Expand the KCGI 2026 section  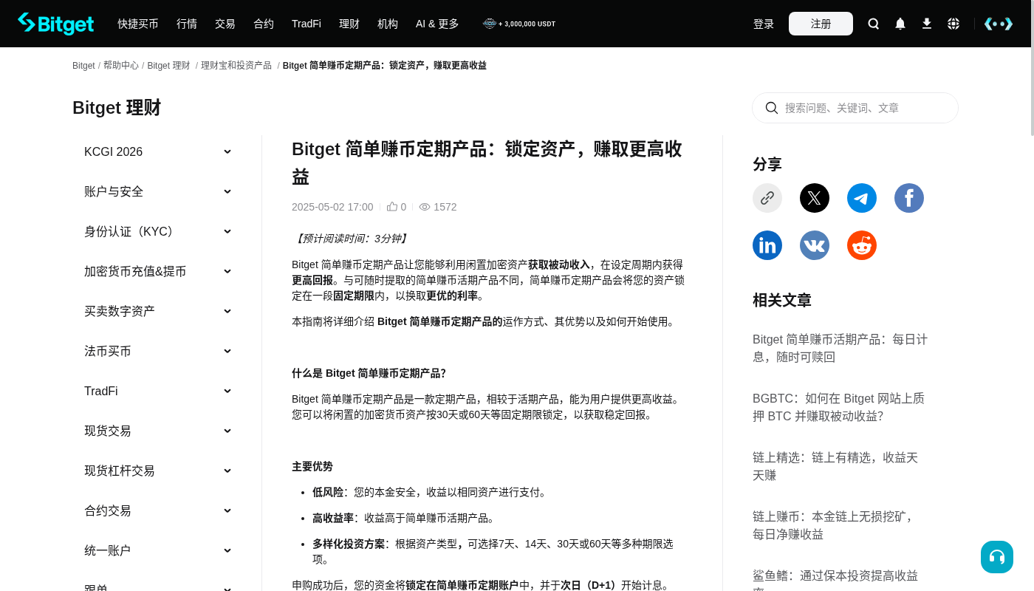tap(158, 151)
